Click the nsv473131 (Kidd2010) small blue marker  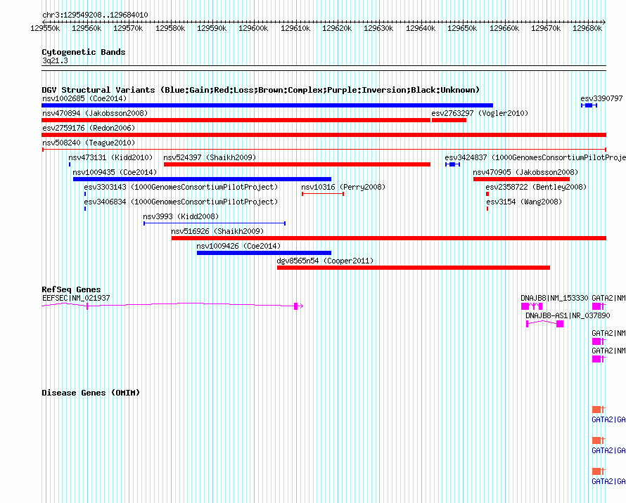70,164
